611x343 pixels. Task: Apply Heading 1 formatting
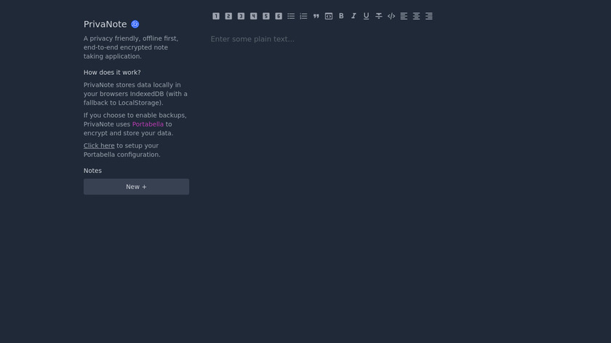216,16
